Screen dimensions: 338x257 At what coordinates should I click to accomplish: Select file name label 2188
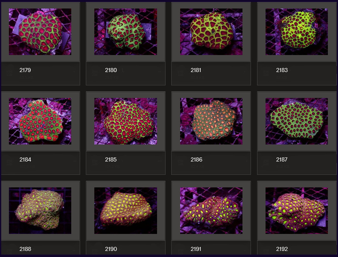25,249
